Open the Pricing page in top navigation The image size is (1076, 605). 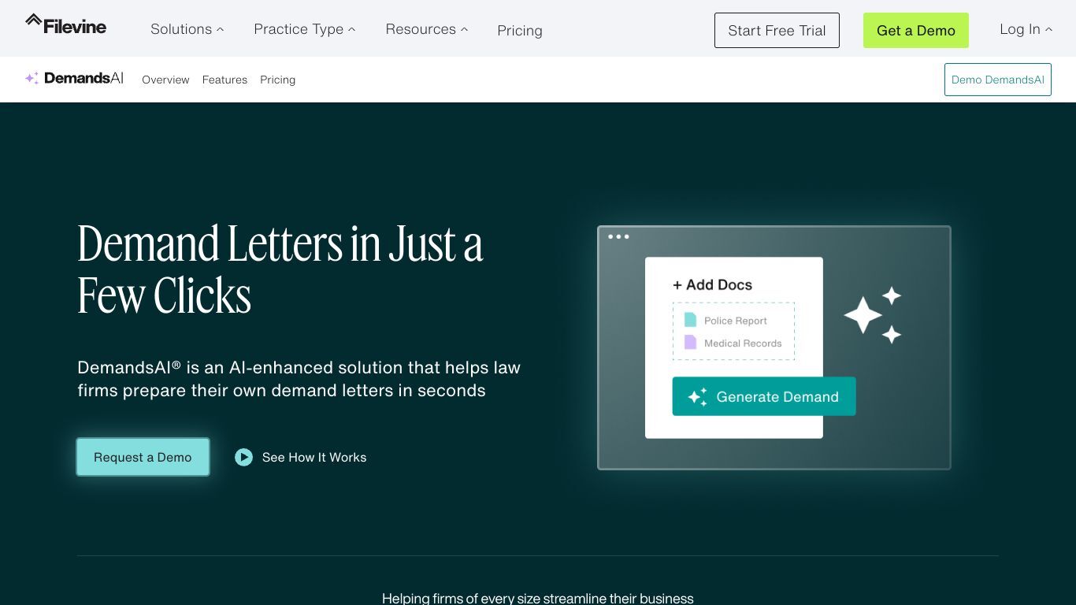520,31
